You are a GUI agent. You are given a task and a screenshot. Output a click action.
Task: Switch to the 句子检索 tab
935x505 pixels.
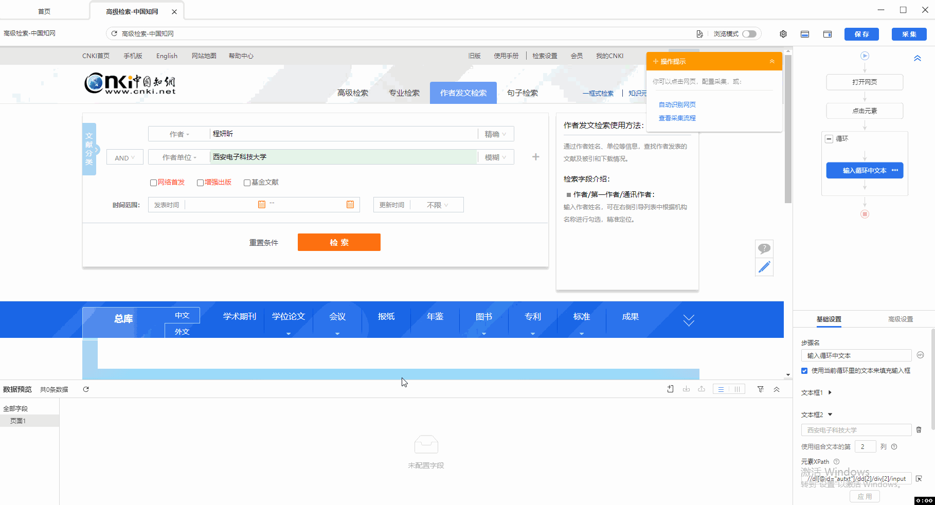point(523,93)
